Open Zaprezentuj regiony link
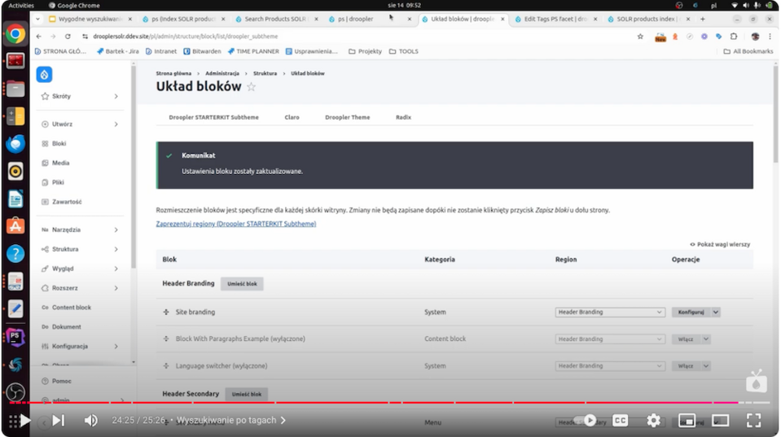Screen dimensions: 781x437 [x=236, y=224]
